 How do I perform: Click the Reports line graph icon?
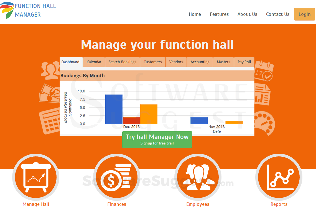(x=279, y=177)
